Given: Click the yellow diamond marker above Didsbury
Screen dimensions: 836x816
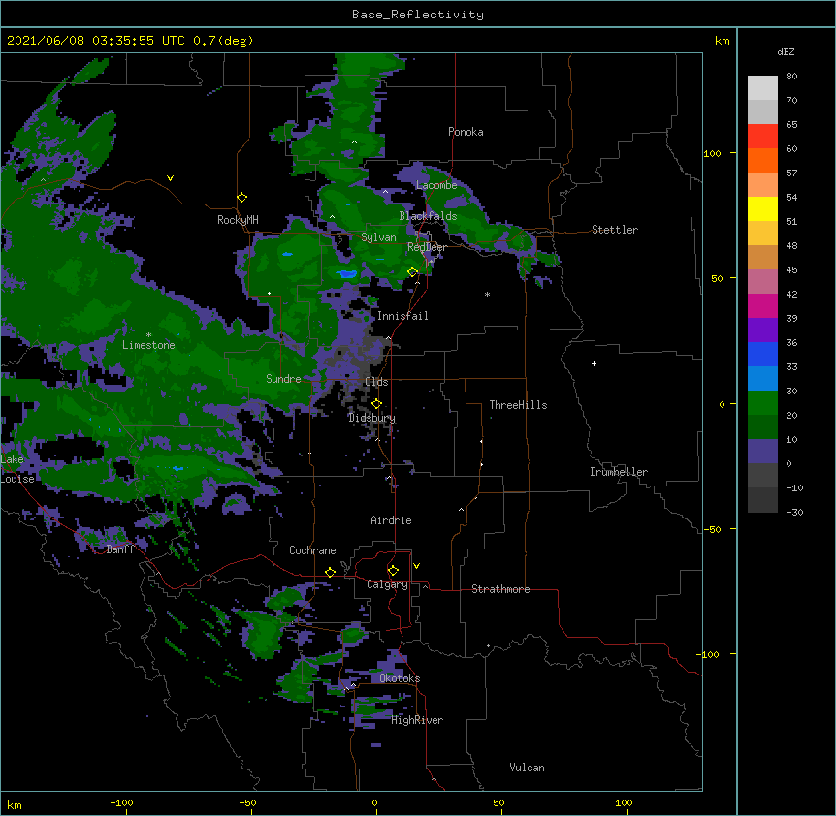Looking at the screenshot, I should point(377,404).
